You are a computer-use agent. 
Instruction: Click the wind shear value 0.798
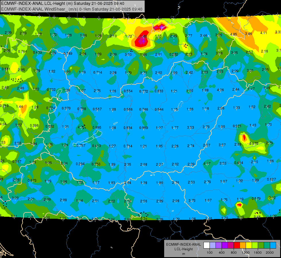pos(82,109)
